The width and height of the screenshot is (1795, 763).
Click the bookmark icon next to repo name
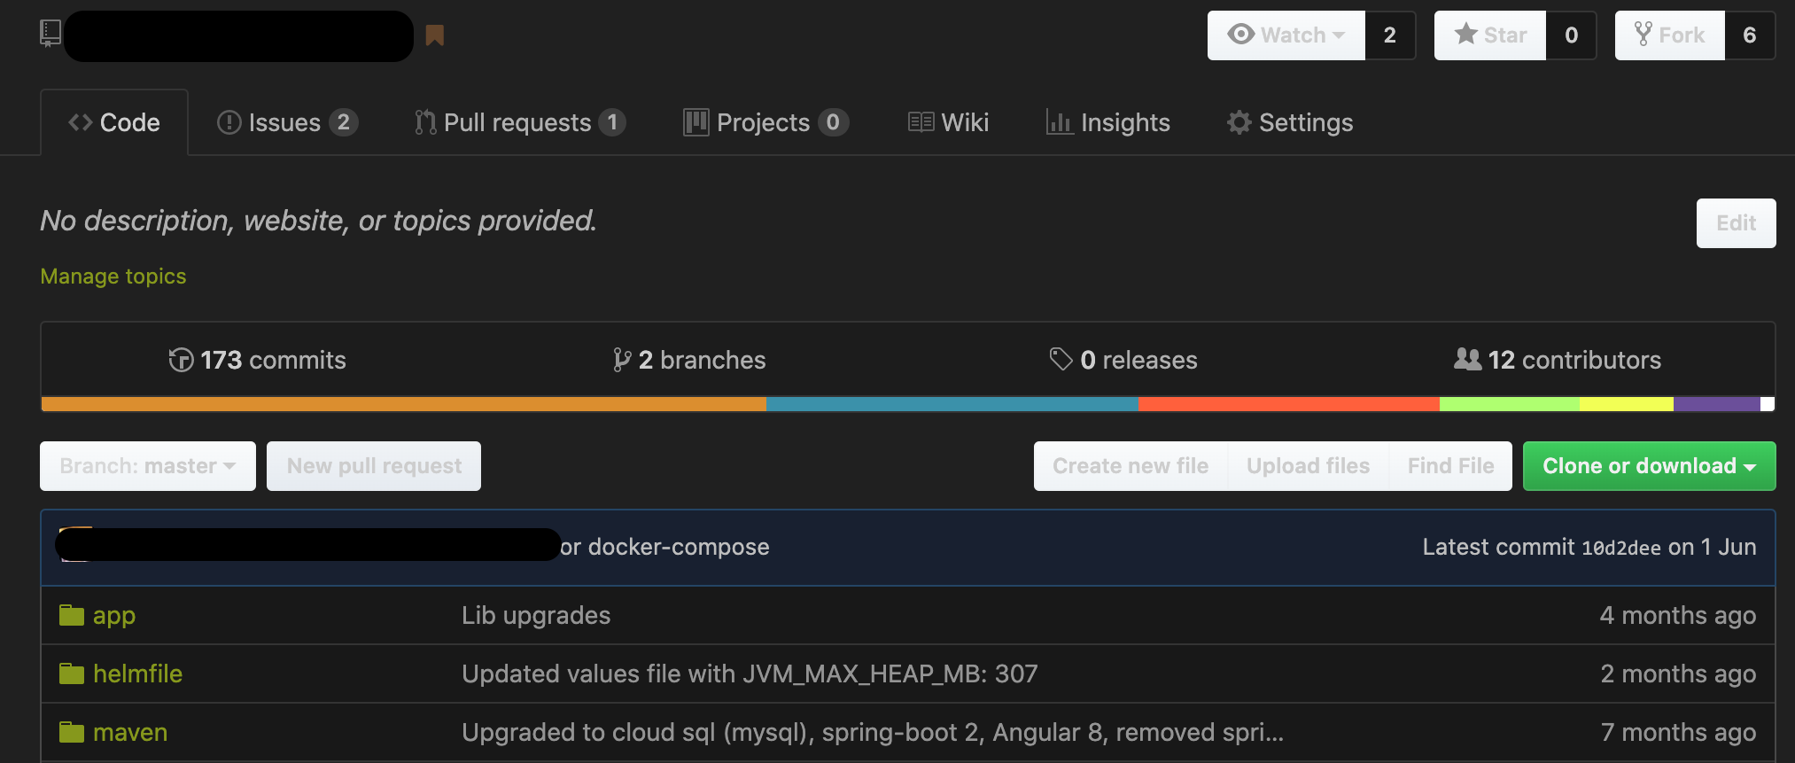pyautogui.click(x=435, y=35)
